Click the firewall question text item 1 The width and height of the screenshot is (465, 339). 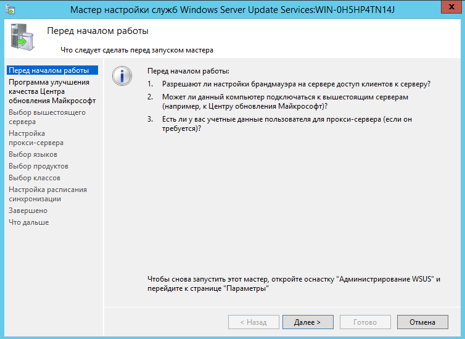[296, 84]
